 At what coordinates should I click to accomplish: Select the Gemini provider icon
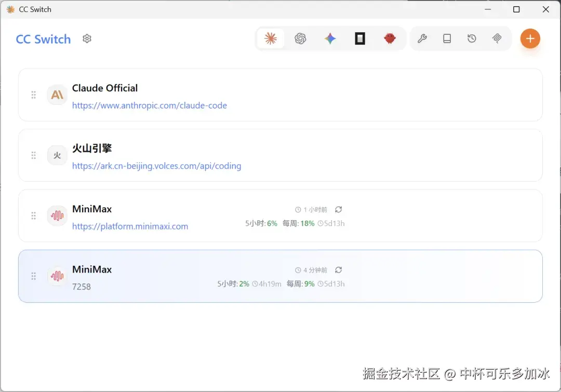(x=330, y=38)
